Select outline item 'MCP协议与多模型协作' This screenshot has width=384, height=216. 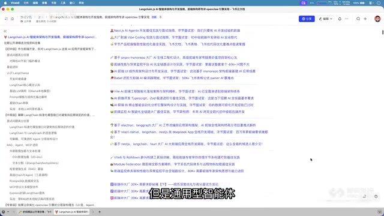tap(24, 187)
